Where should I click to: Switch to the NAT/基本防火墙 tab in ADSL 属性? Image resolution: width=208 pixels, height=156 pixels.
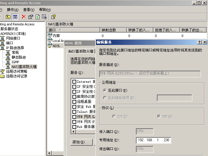coord(81,51)
